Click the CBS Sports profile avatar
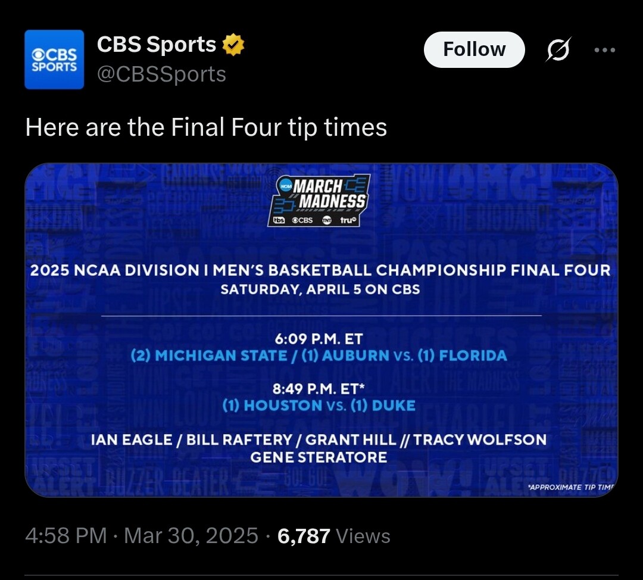This screenshot has height=580, width=643. pyautogui.click(x=54, y=60)
